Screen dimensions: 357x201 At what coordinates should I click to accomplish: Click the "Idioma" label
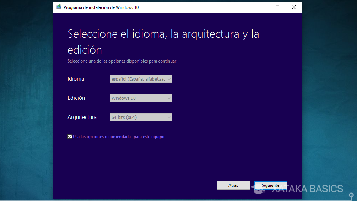click(76, 79)
